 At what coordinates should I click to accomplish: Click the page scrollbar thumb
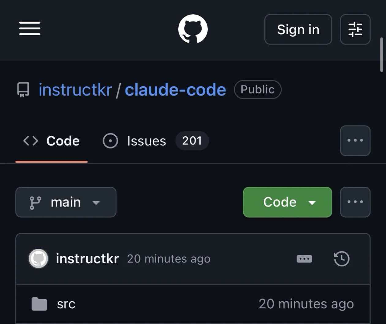pos(381,55)
